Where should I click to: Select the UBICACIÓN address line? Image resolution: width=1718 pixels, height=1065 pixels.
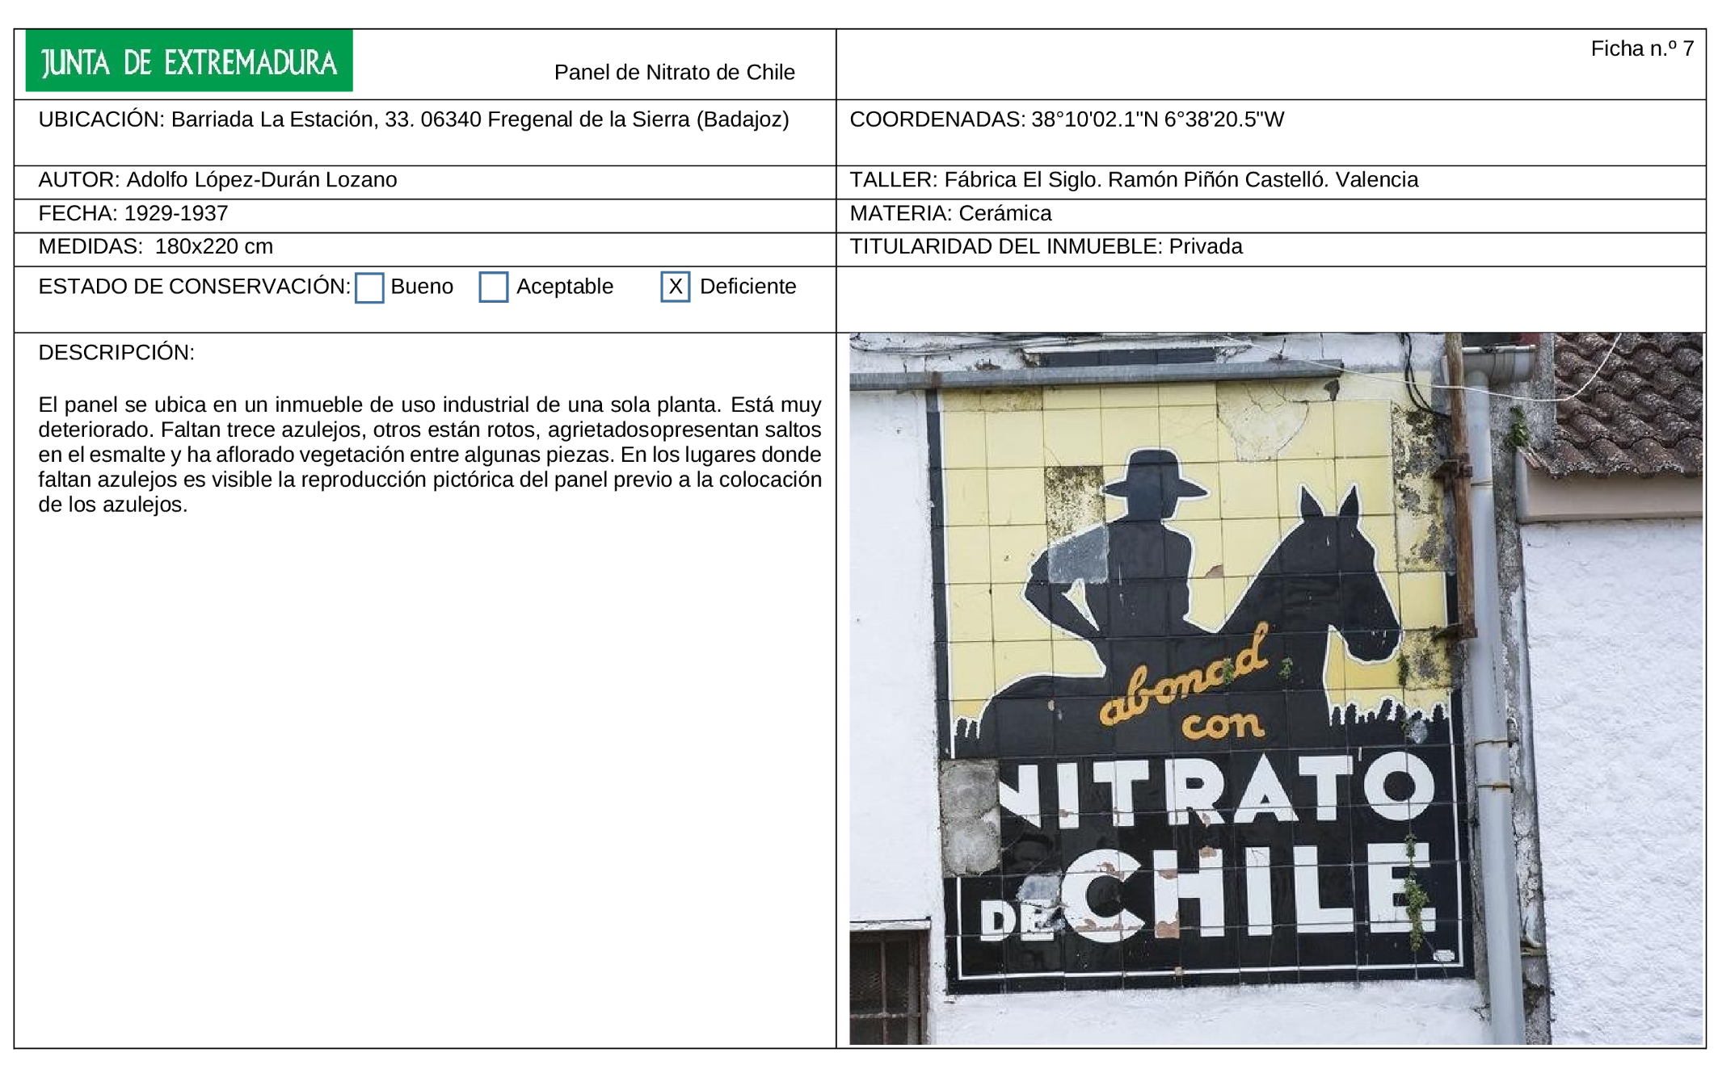pyautogui.click(x=414, y=119)
